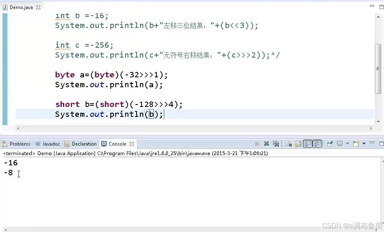Click the Problems tab icon
Viewport: 384px width, 232px height.
[5, 144]
